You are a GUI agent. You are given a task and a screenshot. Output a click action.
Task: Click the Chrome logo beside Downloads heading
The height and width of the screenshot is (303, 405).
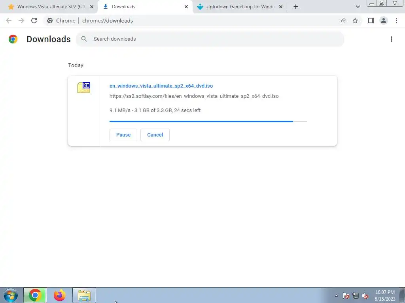(x=13, y=39)
